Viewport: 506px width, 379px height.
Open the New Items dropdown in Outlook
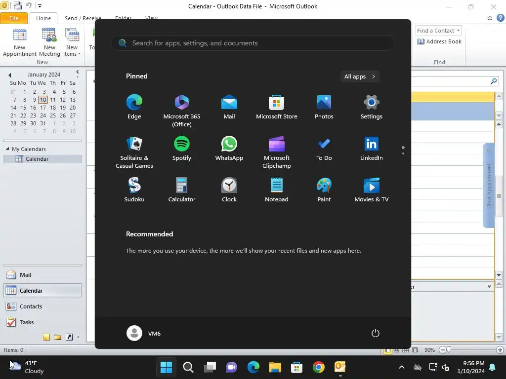click(72, 43)
